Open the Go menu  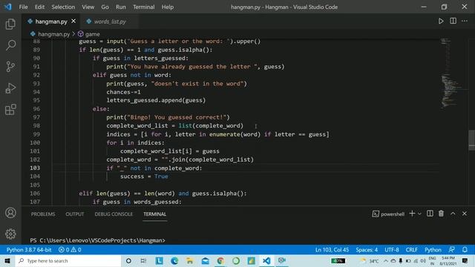105,7
